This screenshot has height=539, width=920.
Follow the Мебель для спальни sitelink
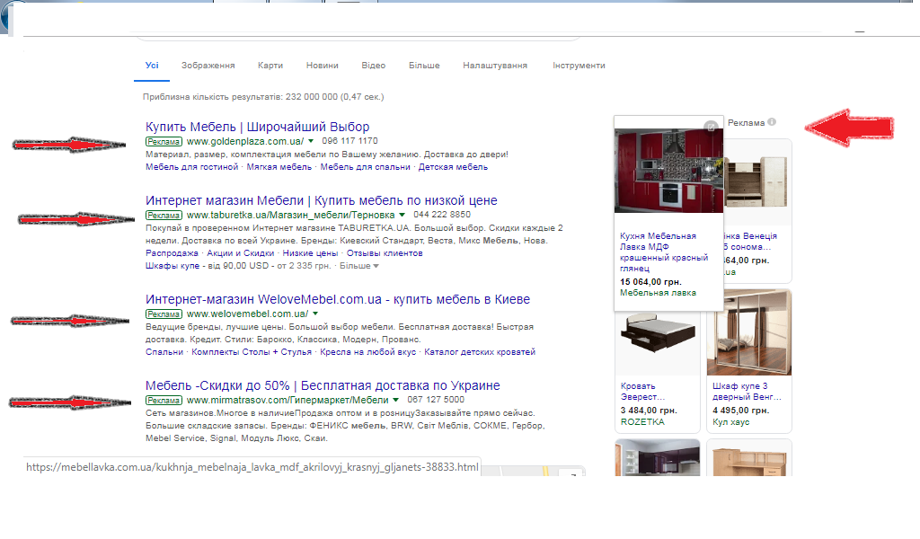(365, 167)
